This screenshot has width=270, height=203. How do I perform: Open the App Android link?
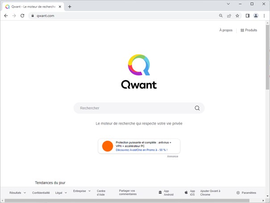pyautogui.click(x=169, y=193)
